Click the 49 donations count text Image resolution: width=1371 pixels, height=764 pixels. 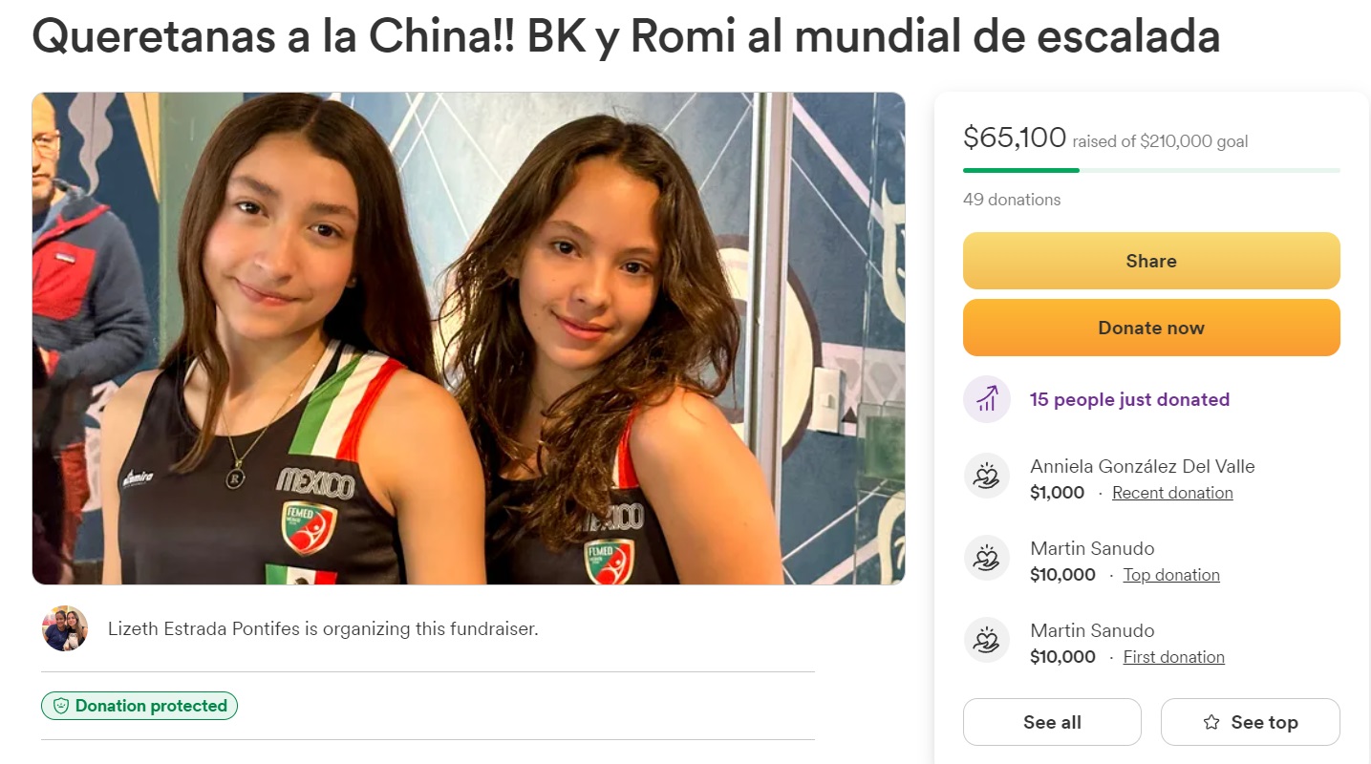(1012, 200)
